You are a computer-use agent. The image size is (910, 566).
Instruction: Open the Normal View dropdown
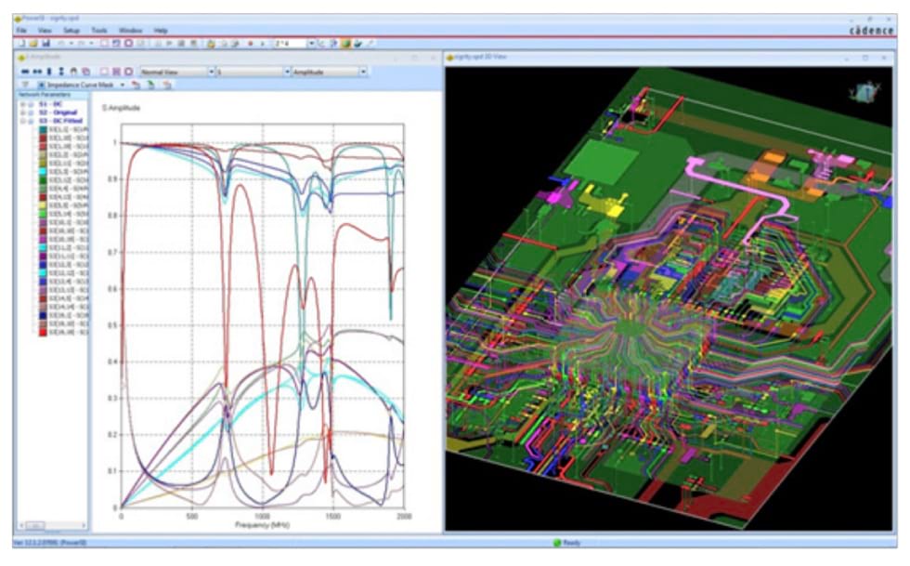click(x=211, y=72)
